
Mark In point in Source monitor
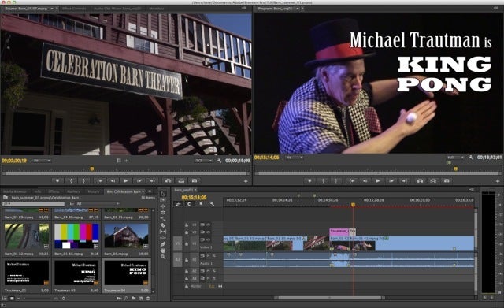pos(72,181)
